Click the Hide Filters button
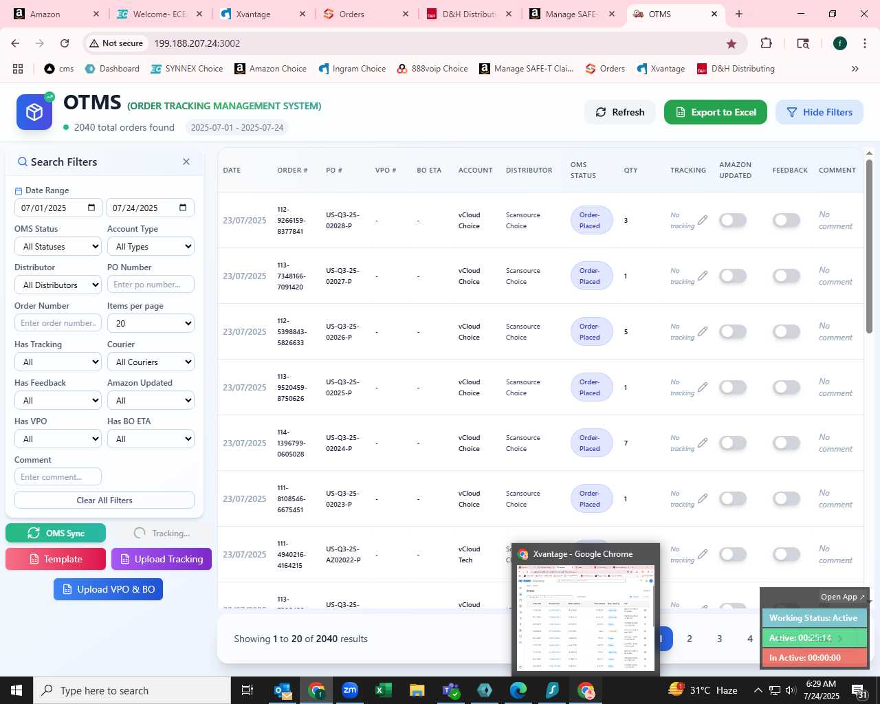880x704 pixels. [819, 112]
